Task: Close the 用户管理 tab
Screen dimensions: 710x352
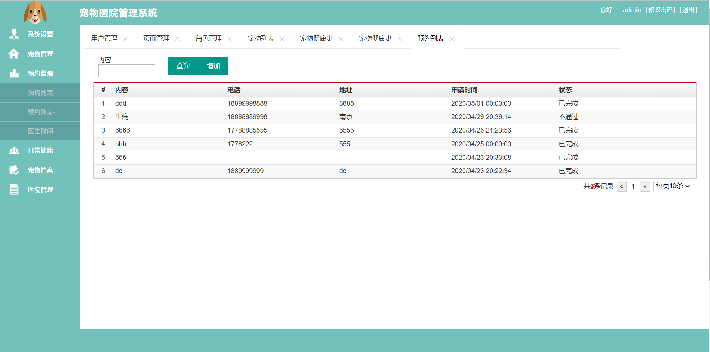Action: click(x=125, y=39)
